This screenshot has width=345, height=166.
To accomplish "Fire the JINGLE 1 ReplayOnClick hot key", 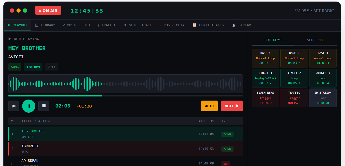I will tap(265, 78).
